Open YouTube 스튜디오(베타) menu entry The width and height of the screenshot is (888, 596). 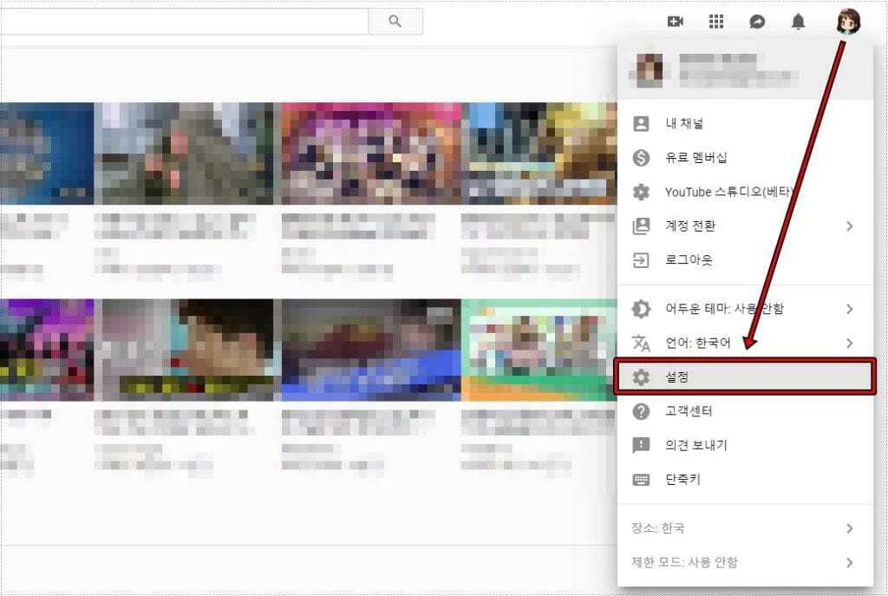[x=745, y=192]
